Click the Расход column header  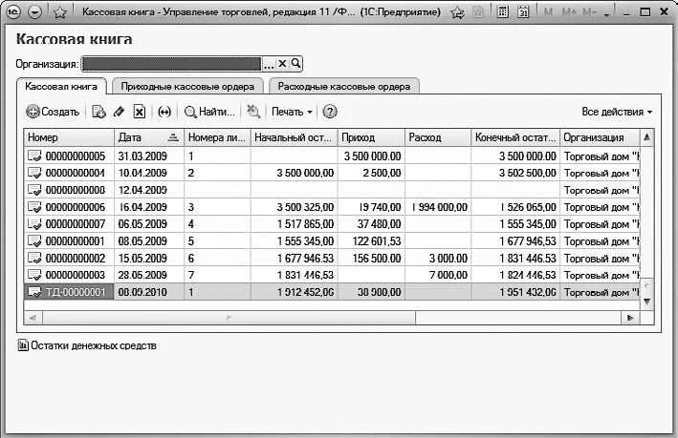(x=438, y=137)
